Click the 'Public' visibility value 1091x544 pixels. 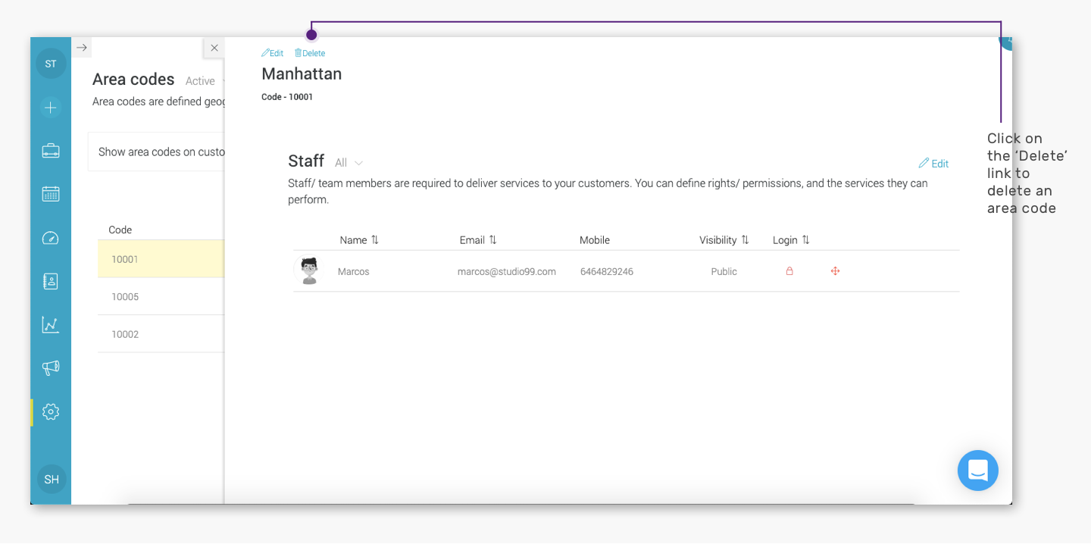click(724, 271)
